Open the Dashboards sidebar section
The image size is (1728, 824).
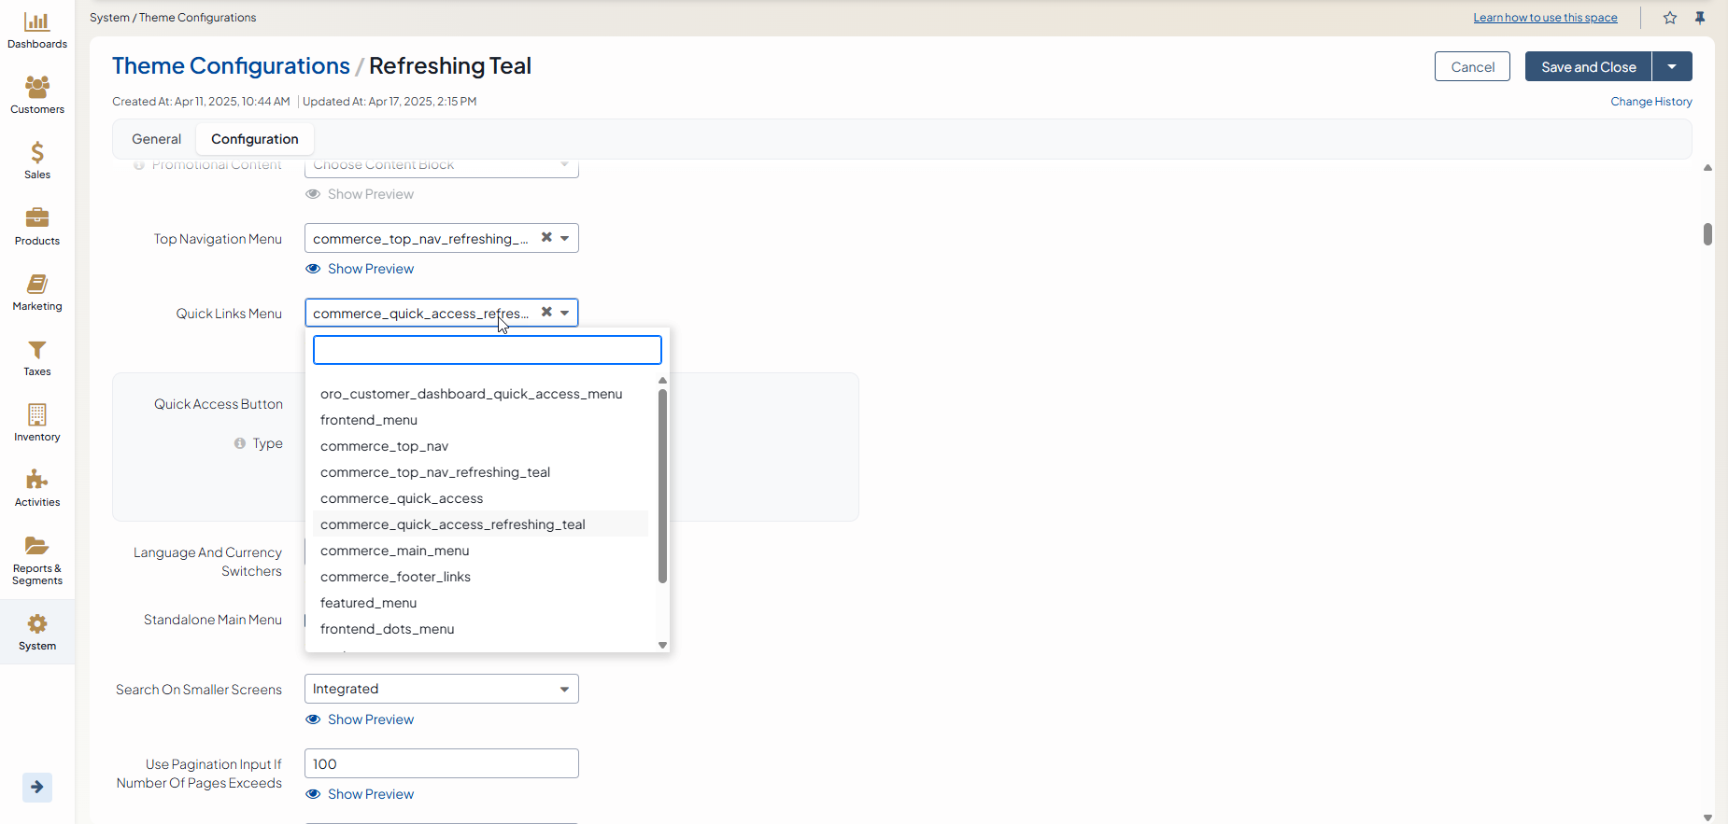(37, 31)
